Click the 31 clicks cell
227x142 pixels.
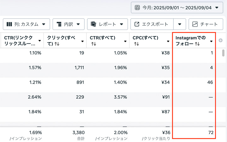pos(82,112)
